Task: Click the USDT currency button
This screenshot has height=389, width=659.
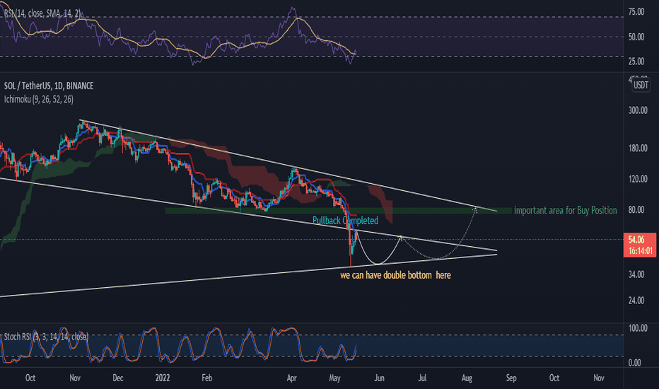Action: [x=641, y=85]
